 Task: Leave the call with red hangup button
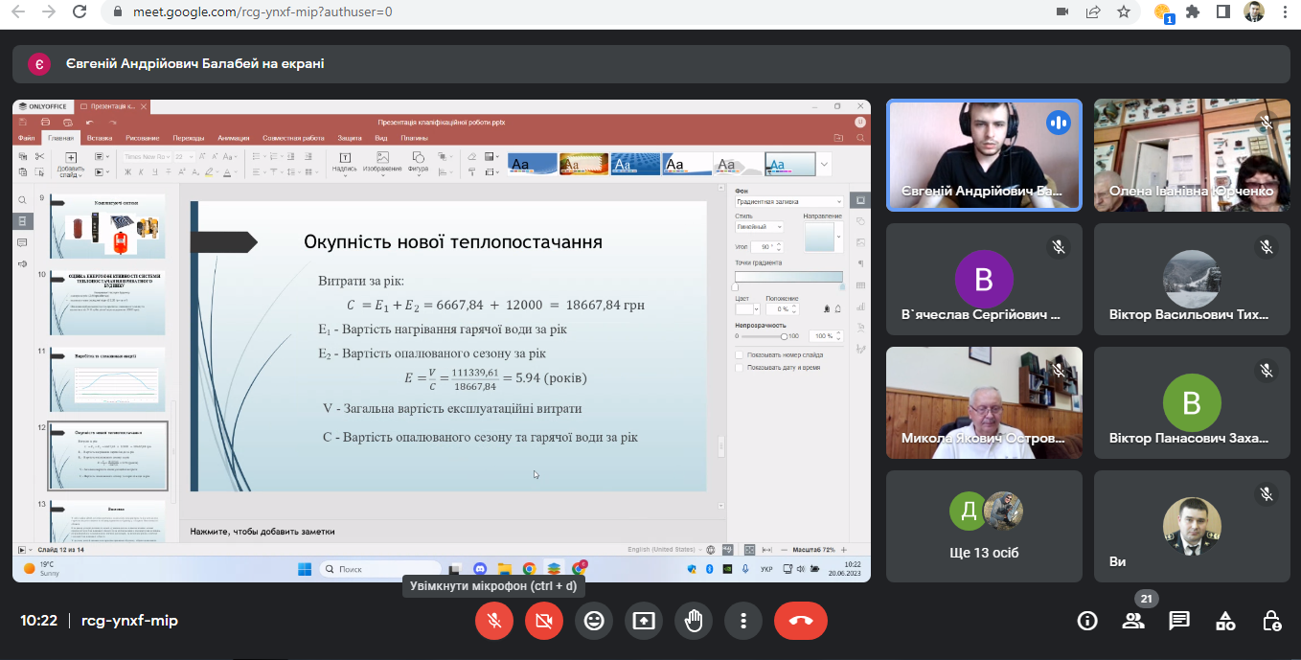pyautogui.click(x=801, y=621)
